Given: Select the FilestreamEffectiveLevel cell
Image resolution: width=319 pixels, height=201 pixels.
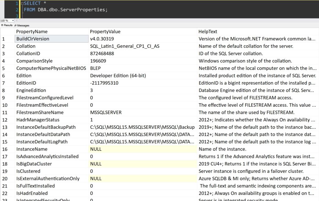Looking at the screenshot, I should (x=52, y=105).
